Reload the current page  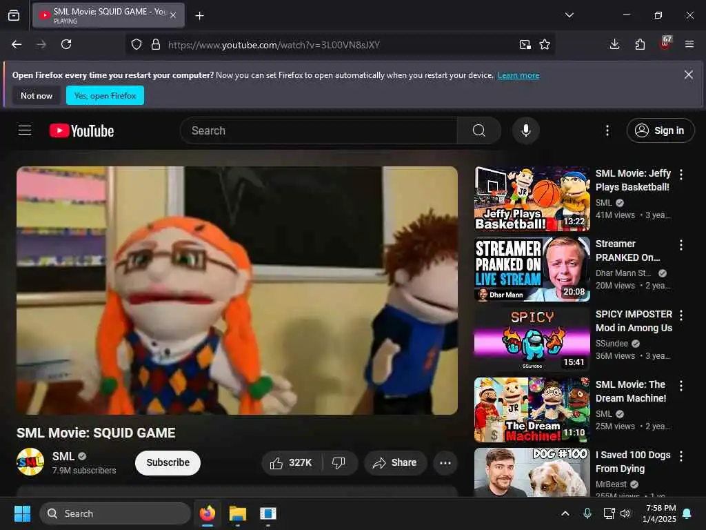66,44
